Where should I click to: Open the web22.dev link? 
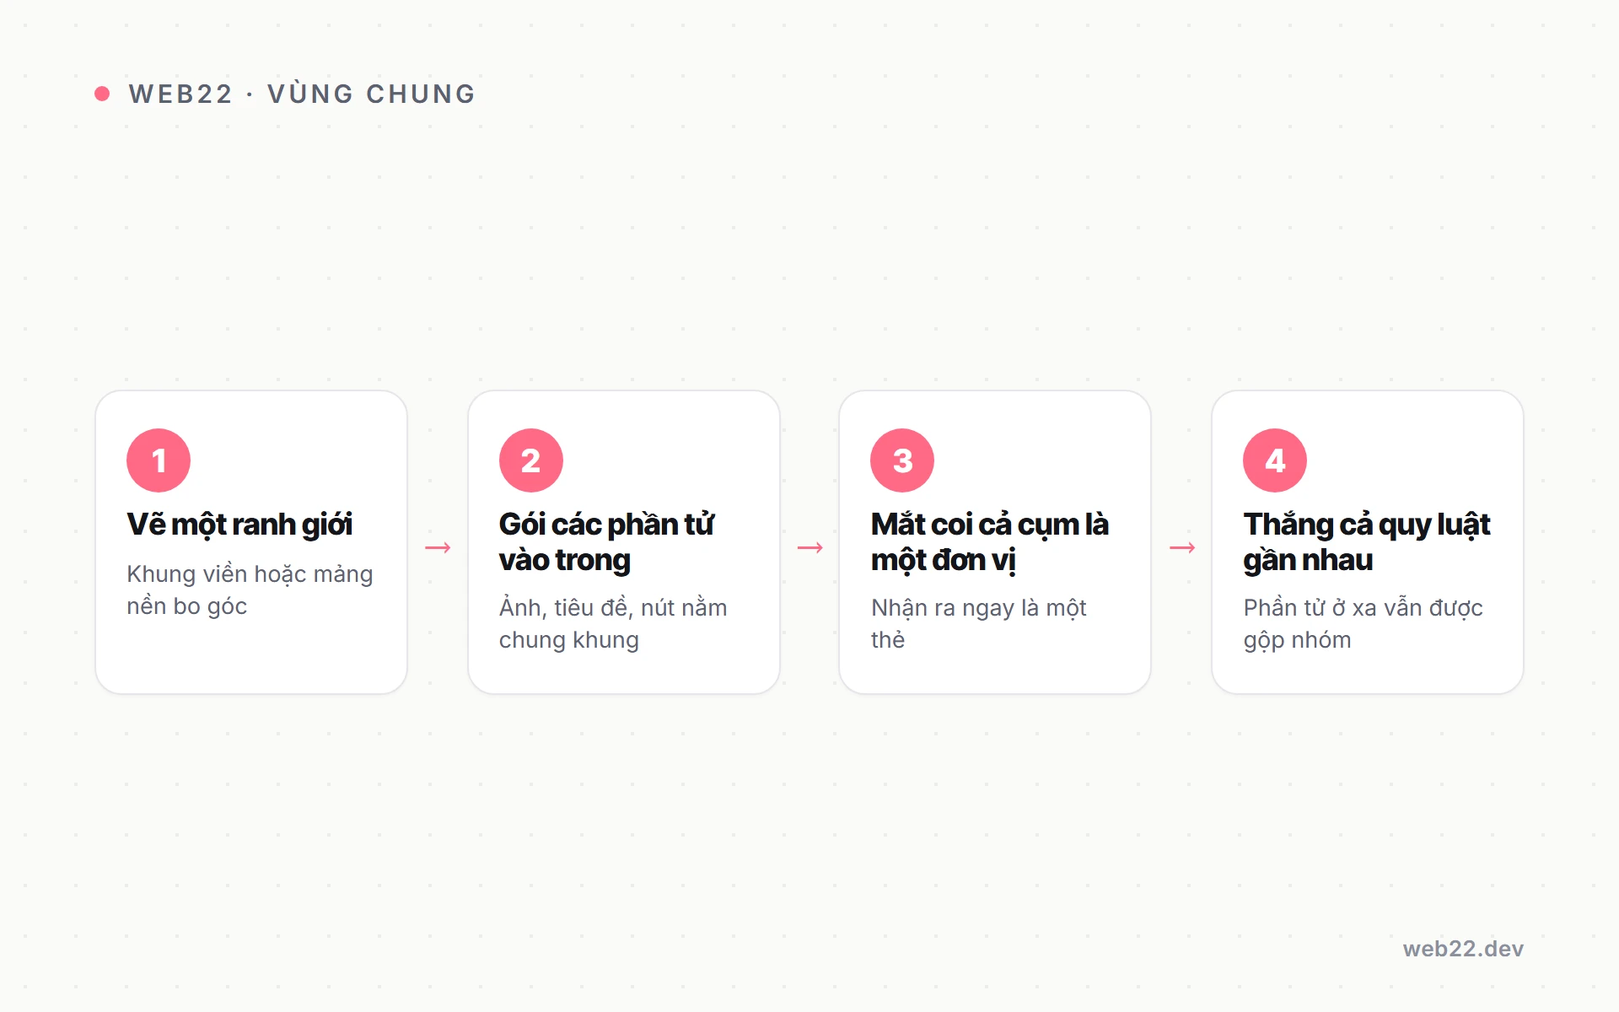tap(1463, 949)
